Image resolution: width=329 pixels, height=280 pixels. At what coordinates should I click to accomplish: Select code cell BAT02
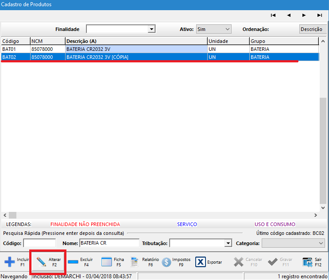click(x=16, y=57)
